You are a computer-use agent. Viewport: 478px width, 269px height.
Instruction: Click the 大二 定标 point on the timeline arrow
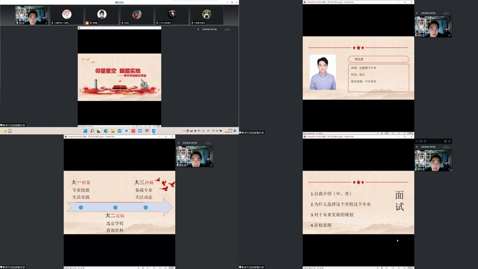click(x=113, y=207)
